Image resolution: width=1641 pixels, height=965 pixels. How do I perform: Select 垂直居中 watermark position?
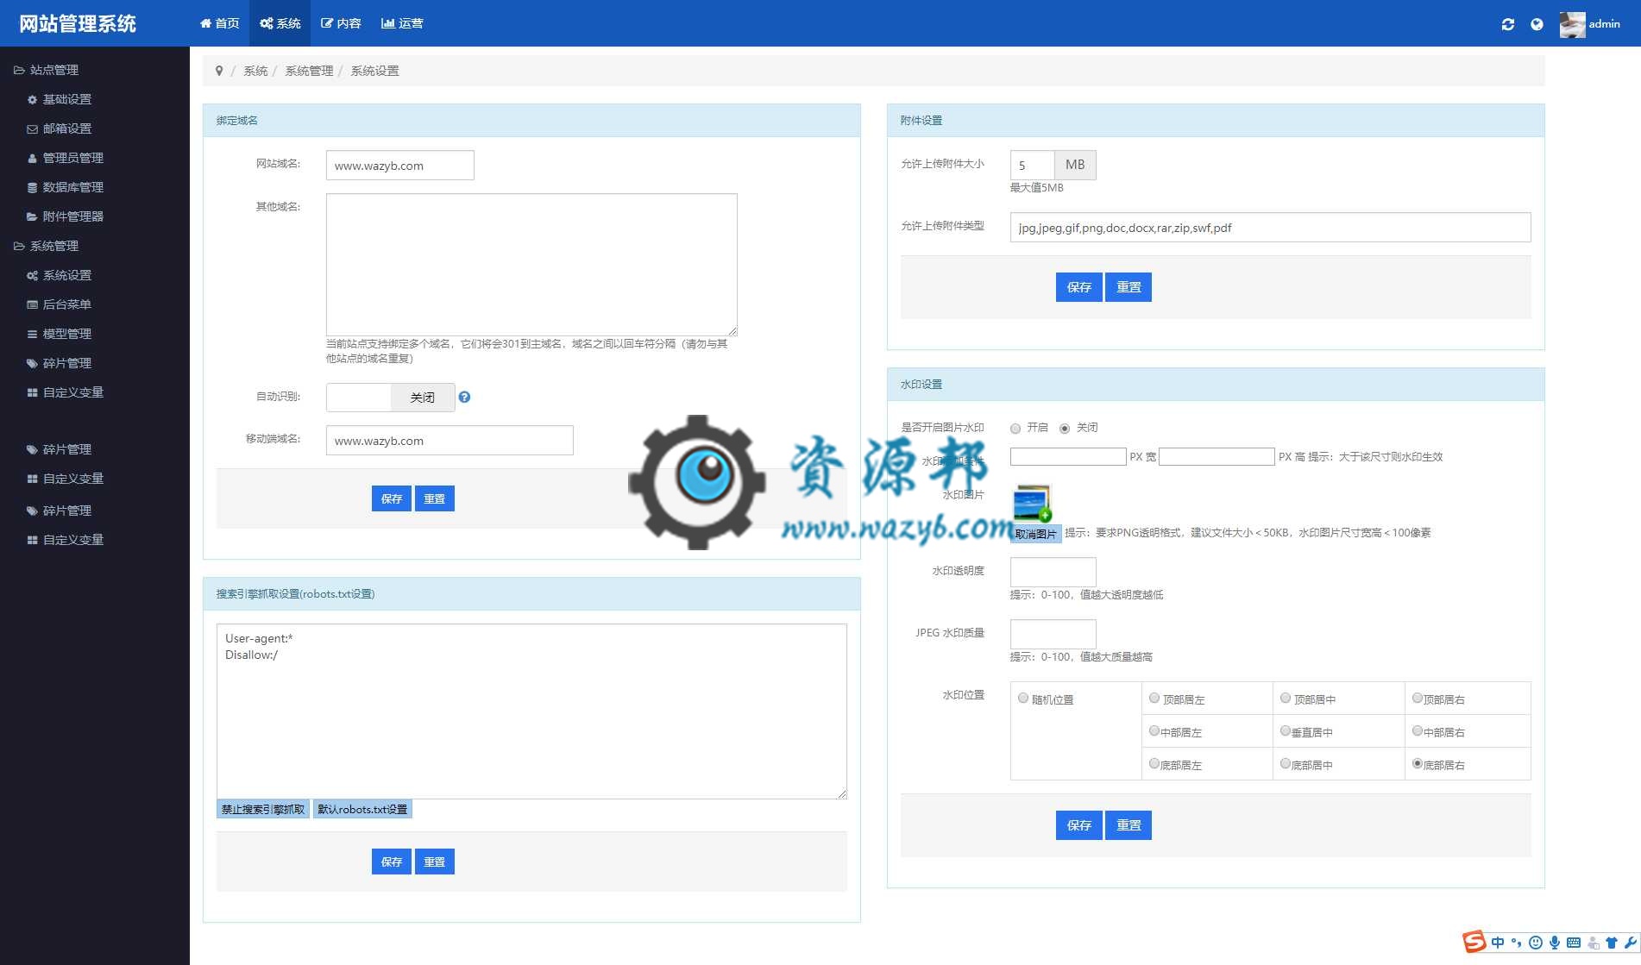click(1286, 731)
